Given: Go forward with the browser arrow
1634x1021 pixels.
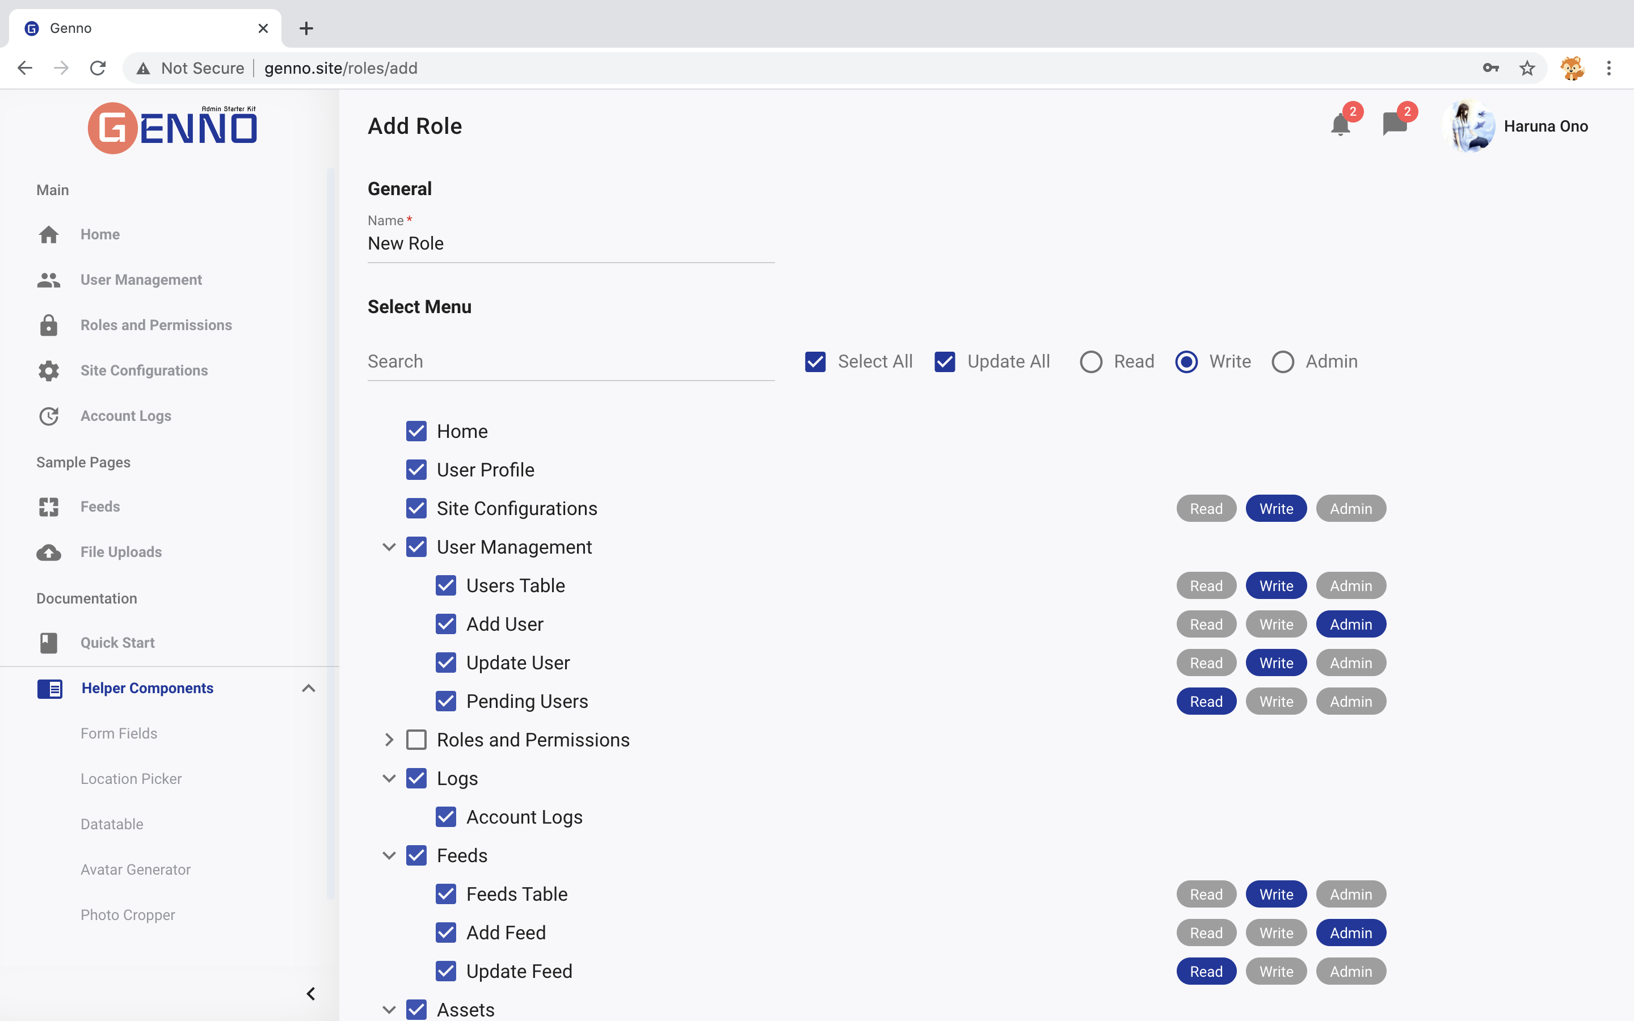Looking at the screenshot, I should 61,68.
